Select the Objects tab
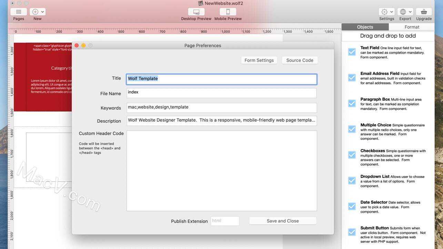This screenshot has width=443, height=249. [365, 27]
